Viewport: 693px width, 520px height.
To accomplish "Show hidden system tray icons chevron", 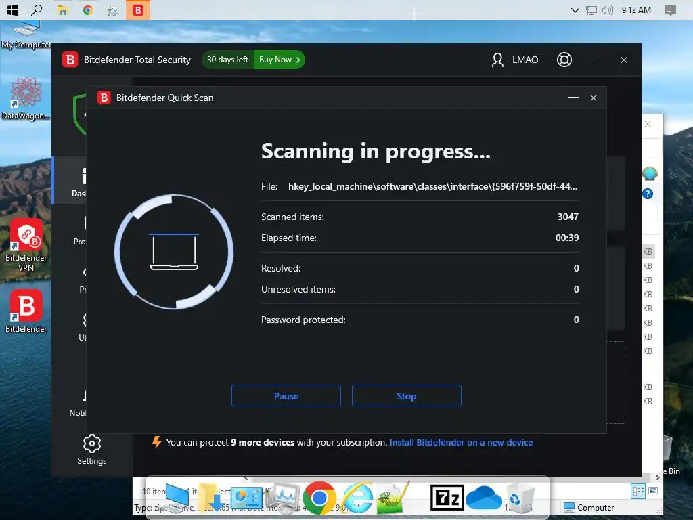I will (x=575, y=9).
